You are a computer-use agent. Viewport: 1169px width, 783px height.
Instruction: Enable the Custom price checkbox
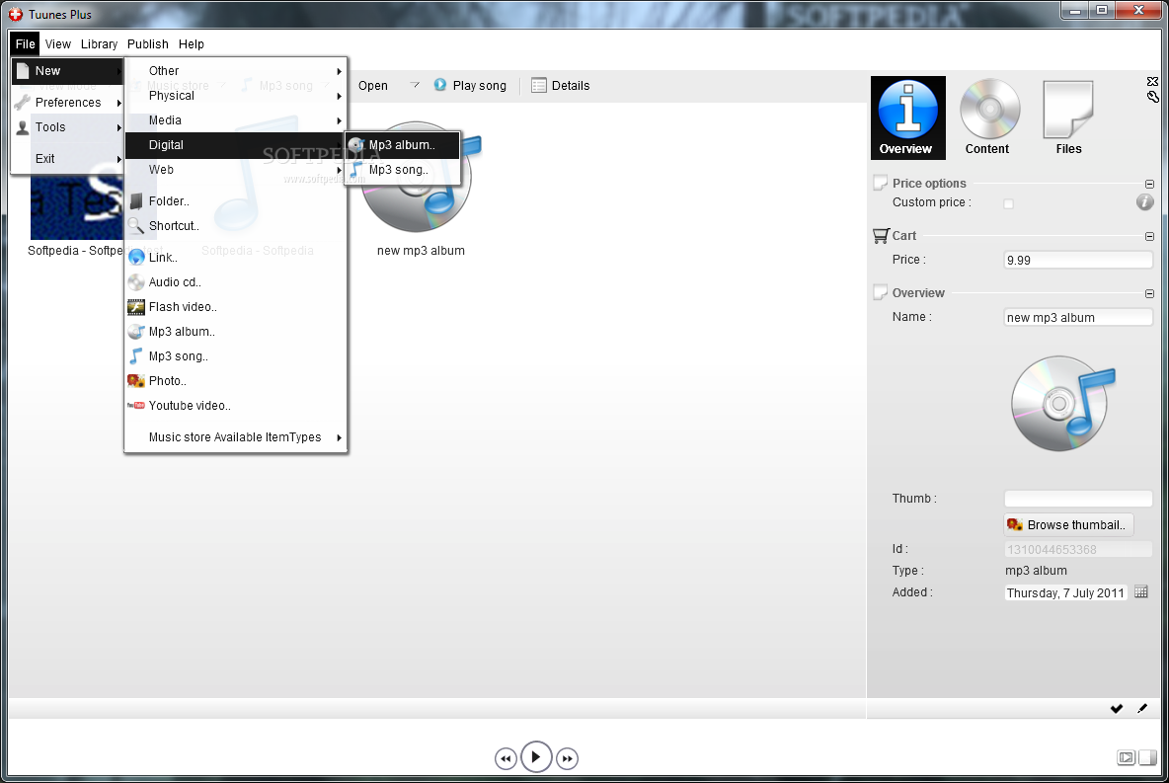pyautogui.click(x=1008, y=203)
